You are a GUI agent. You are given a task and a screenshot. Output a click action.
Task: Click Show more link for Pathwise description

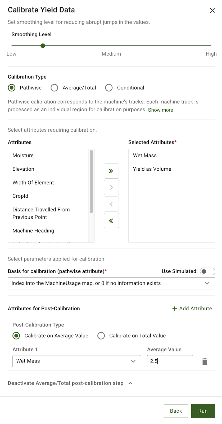click(x=160, y=110)
